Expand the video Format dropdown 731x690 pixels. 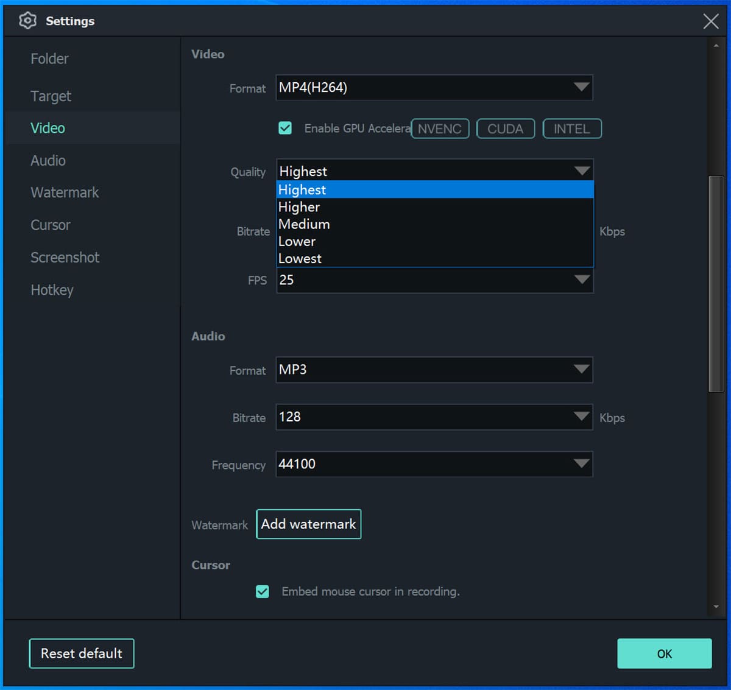pyautogui.click(x=581, y=88)
